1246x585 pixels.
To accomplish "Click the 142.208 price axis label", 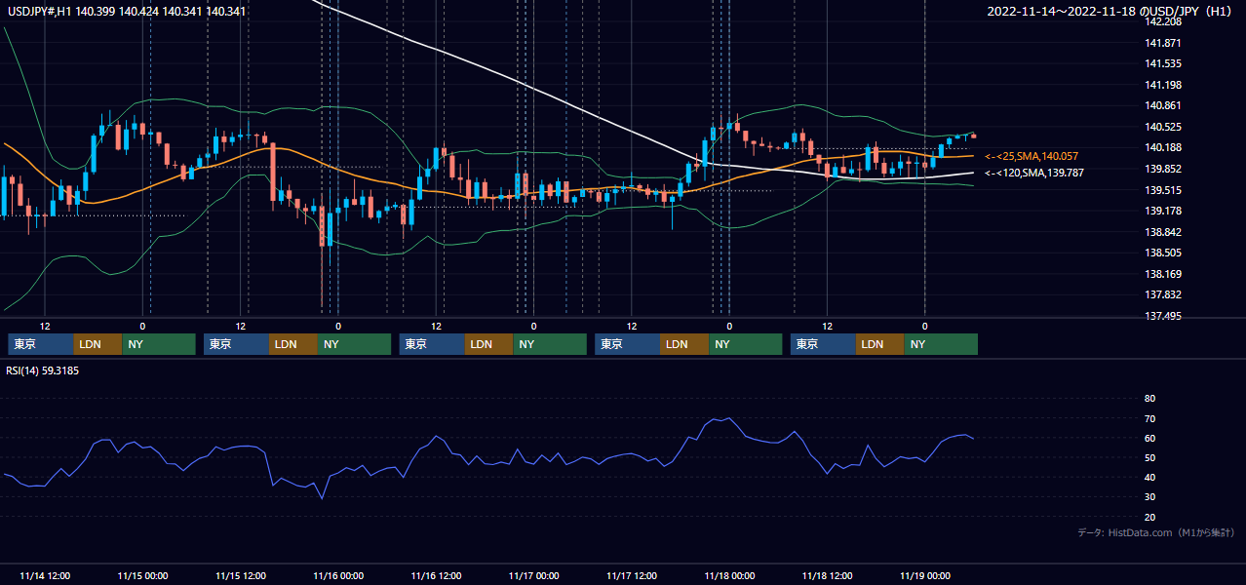I will (1163, 21).
